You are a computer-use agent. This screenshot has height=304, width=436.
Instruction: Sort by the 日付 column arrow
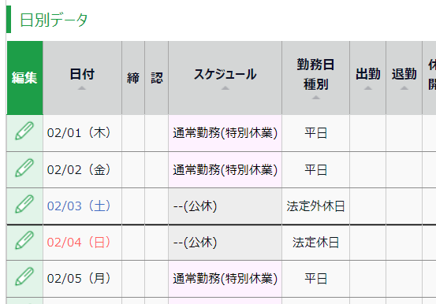pos(82,87)
